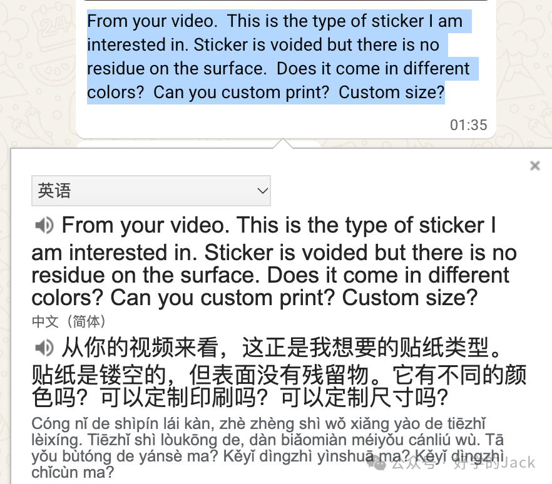Click the English source text in the popup
Viewport: 552px width, 484px height.
(x=274, y=261)
